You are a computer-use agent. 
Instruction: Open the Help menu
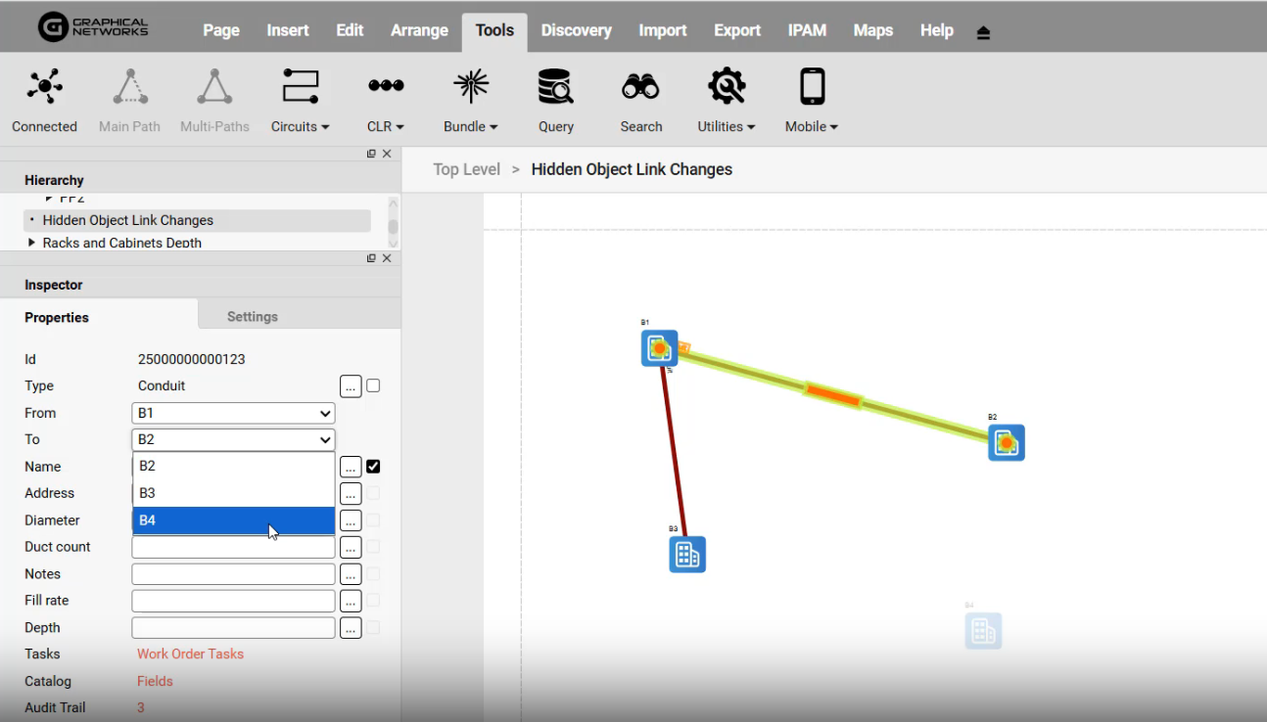(x=937, y=30)
